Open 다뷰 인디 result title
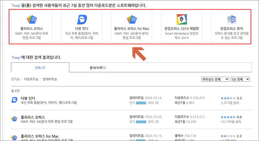259x141 pixels. click(x=28, y=98)
